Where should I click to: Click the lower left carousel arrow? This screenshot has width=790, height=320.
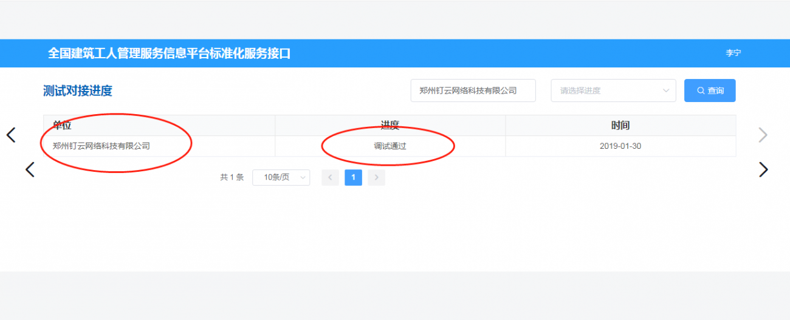pos(30,169)
